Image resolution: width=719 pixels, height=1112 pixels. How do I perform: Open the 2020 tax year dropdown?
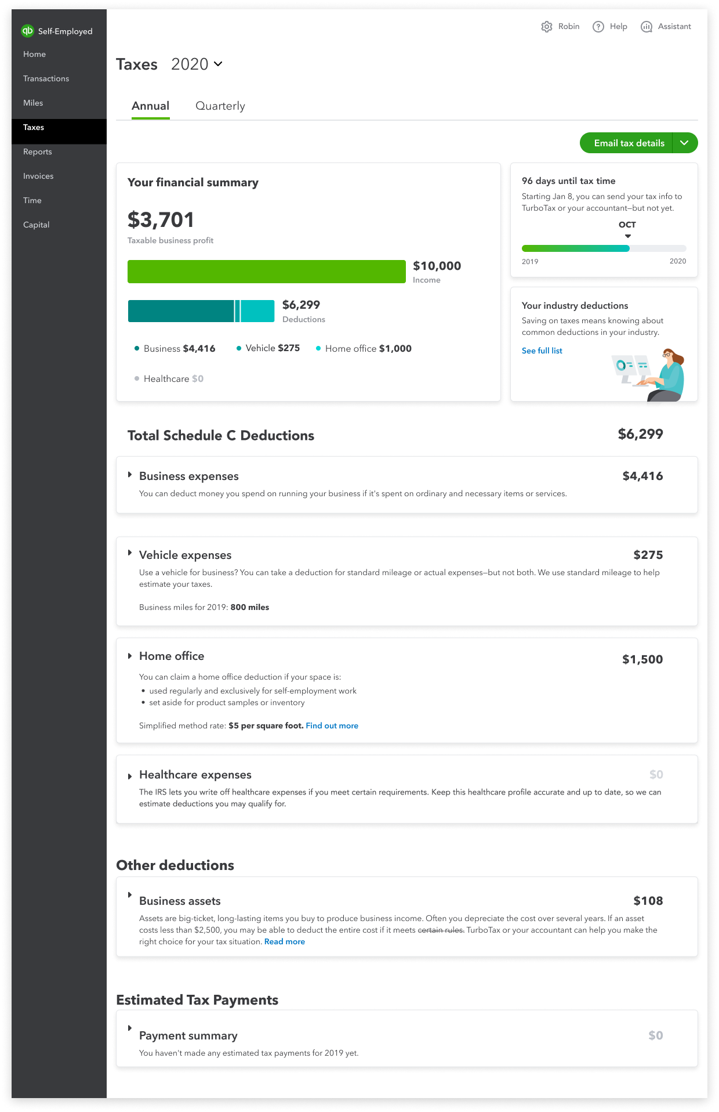pyautogui.click(x=197, y=64)
